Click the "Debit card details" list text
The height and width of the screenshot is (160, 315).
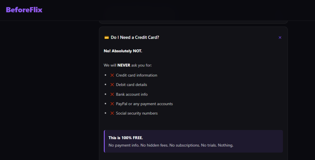(132, 85)
